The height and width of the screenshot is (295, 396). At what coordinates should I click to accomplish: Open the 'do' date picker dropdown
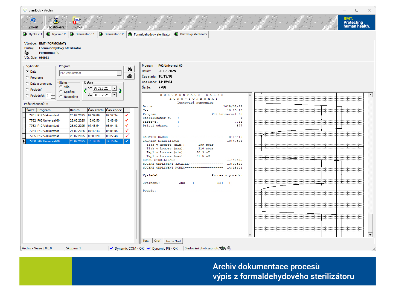pyautogui.click(x=114, y=95)
